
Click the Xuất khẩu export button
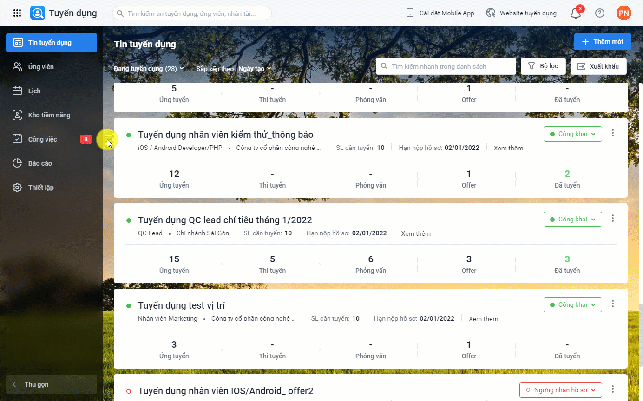[x=598, y=66]
